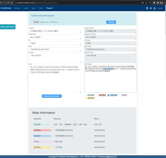This screenshot has width=166, height=158.
Task: Share this page from address bar
Action: [146, 3]
